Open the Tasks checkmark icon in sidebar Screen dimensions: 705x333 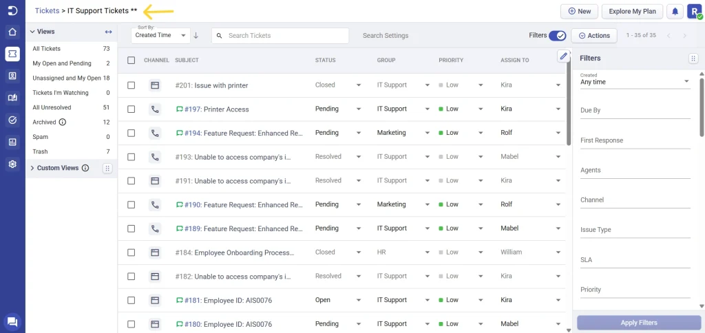coord(12,120)
